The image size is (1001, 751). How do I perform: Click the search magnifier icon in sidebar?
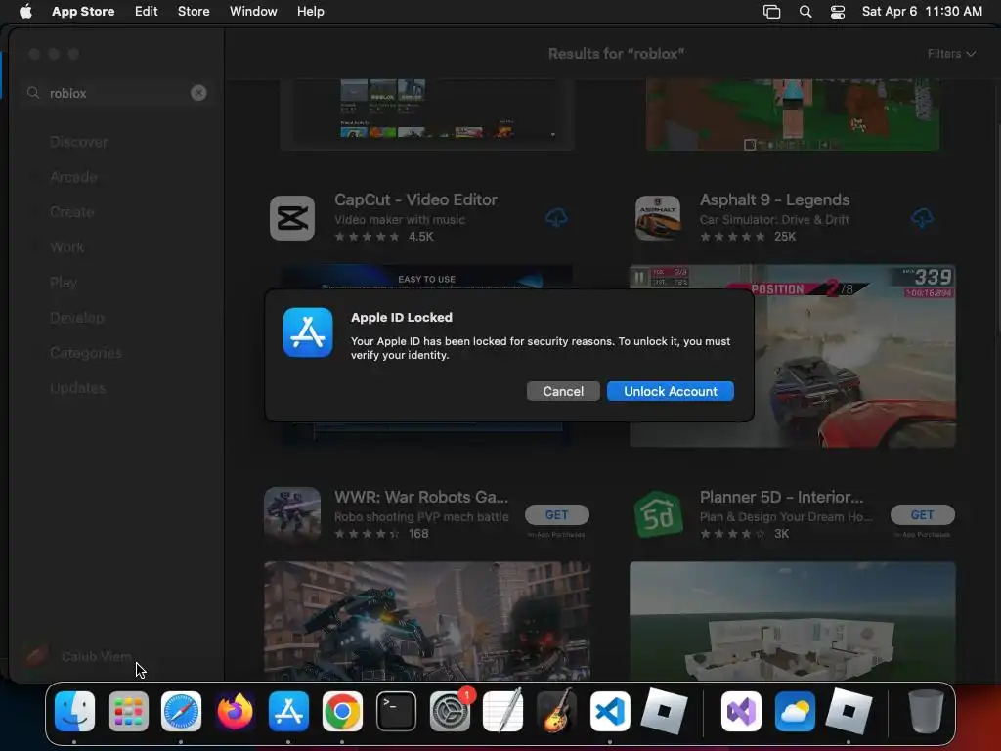click(33, 93)
